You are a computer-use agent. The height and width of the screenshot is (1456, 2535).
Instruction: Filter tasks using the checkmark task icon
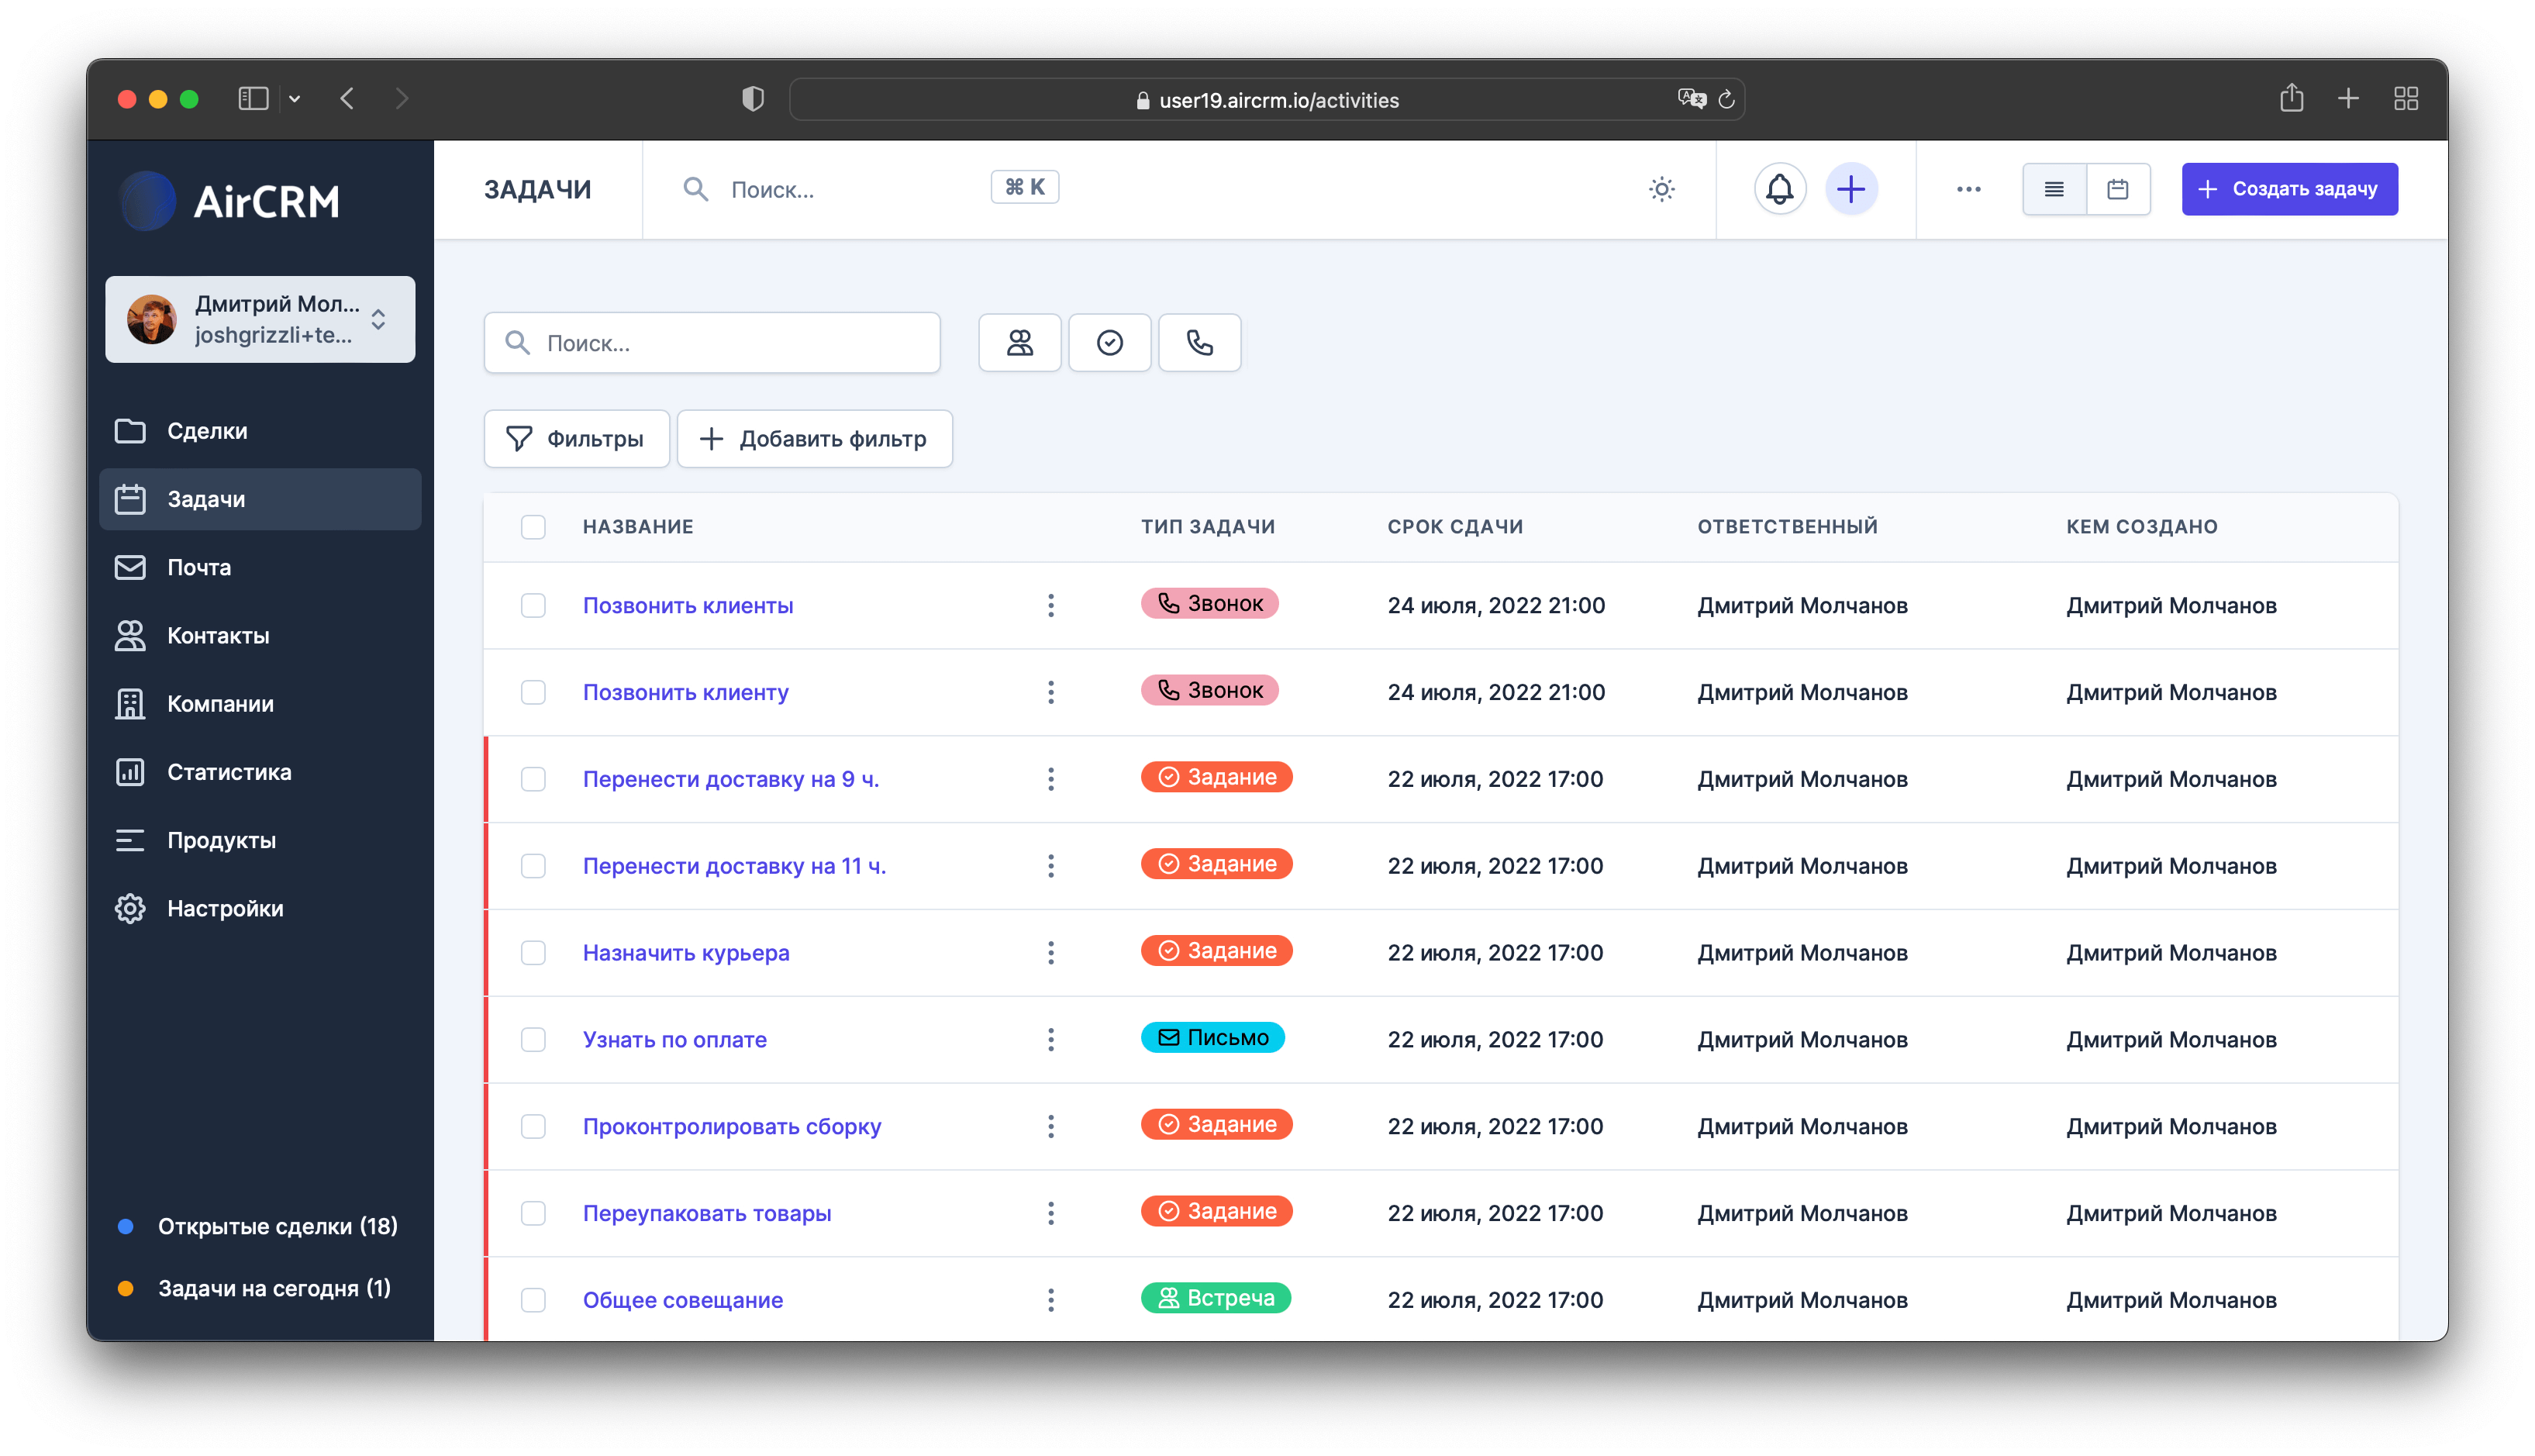pyautogui.click(x=1109, y=342)
